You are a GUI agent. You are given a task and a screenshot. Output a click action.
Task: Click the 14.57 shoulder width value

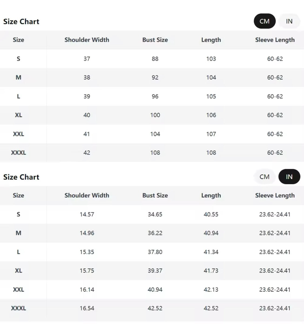(x=87, y=214)
